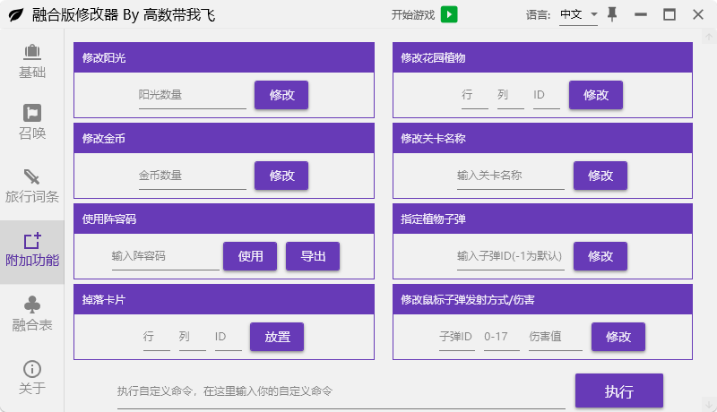The height and width of the screenshot is (412, 717).
Task: Click the 金币数量 input field
Action: click(x=192, y=176)
